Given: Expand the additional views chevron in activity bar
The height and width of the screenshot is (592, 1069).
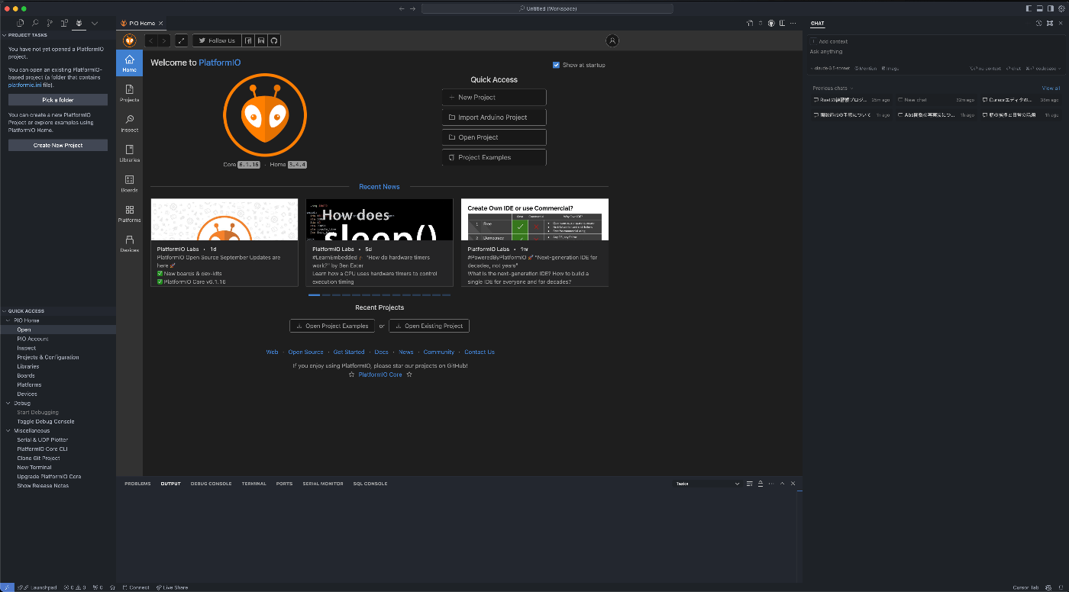Looking at the screenshot, I should (x=95, y=24).
